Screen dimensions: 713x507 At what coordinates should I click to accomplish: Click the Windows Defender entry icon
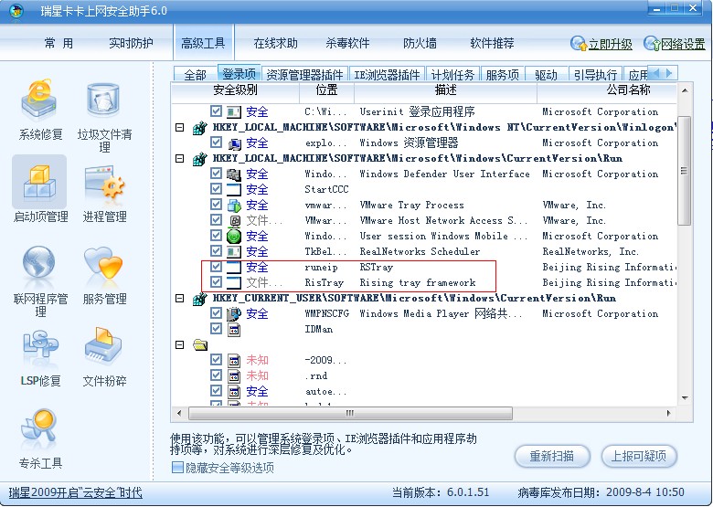pos(234,174)
